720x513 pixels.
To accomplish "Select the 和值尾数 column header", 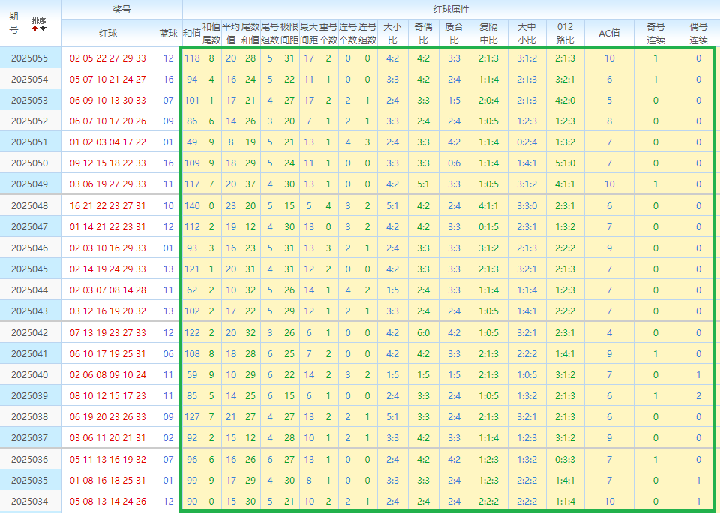I will (x=211, y=33).
